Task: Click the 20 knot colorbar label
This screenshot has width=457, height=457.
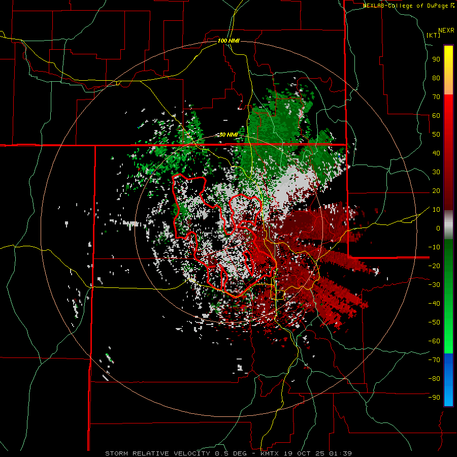Action: coord(436,191)
